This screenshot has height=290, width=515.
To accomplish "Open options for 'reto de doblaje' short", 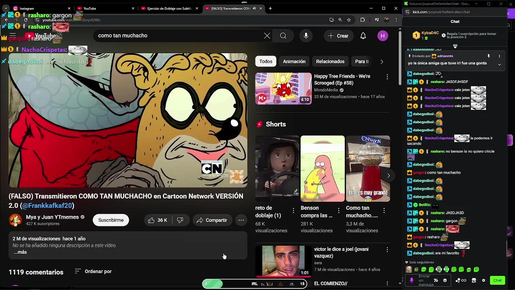I will [x=293, y=210].
